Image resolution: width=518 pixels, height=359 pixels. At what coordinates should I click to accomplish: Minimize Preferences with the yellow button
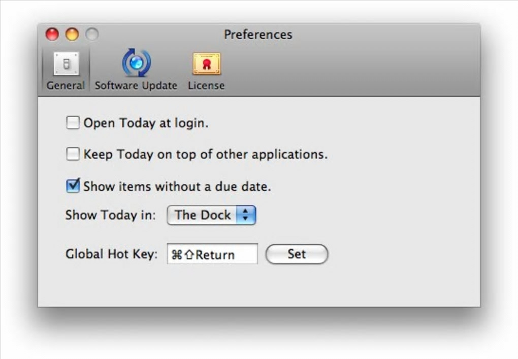[72, 35]
